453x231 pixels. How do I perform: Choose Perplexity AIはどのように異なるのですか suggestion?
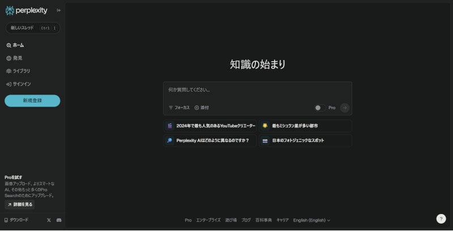(x=210, y=140)
